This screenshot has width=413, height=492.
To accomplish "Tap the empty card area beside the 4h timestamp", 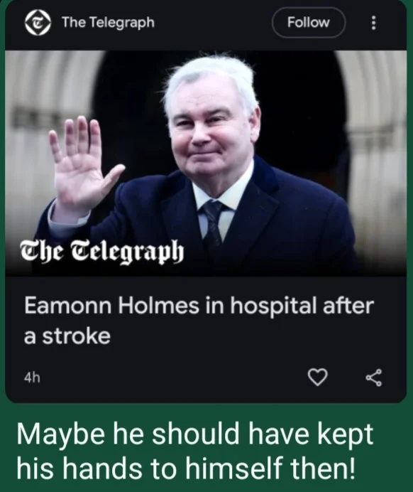I will [172, 378].
